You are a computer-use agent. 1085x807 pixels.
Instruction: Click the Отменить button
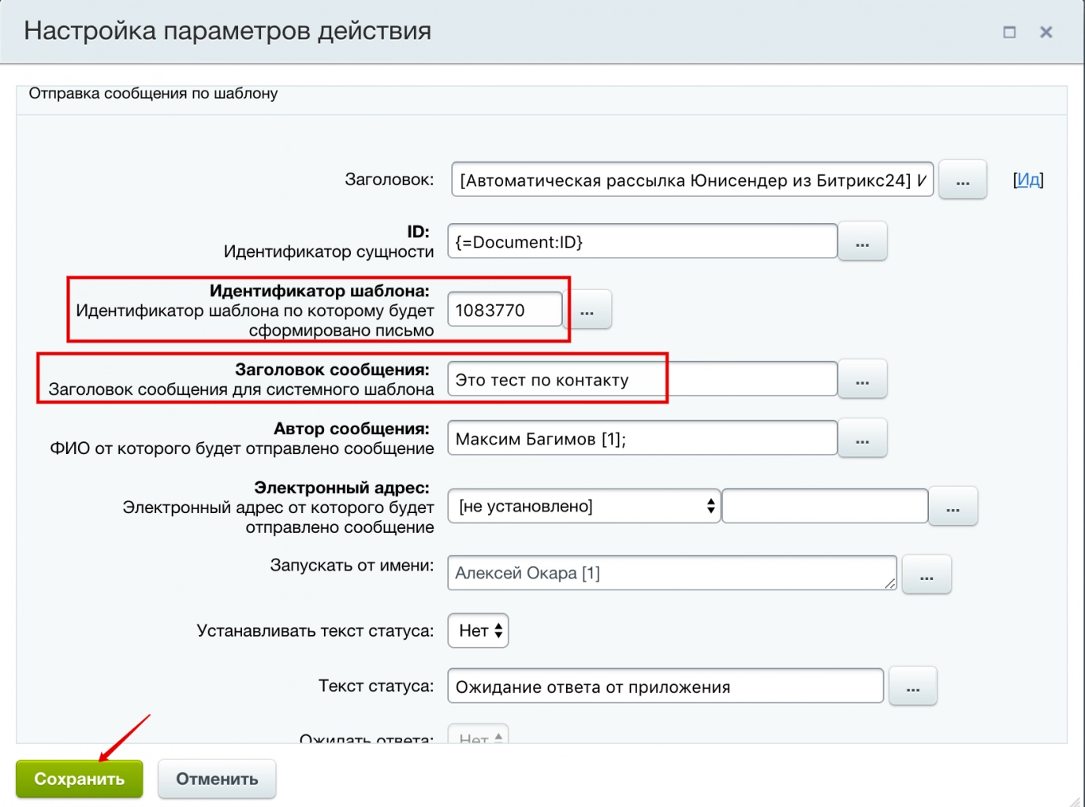pyautogui.click(x=217, y=779)
